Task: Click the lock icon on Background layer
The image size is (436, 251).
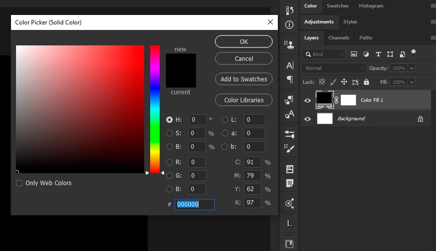Action: pos(420,119)
